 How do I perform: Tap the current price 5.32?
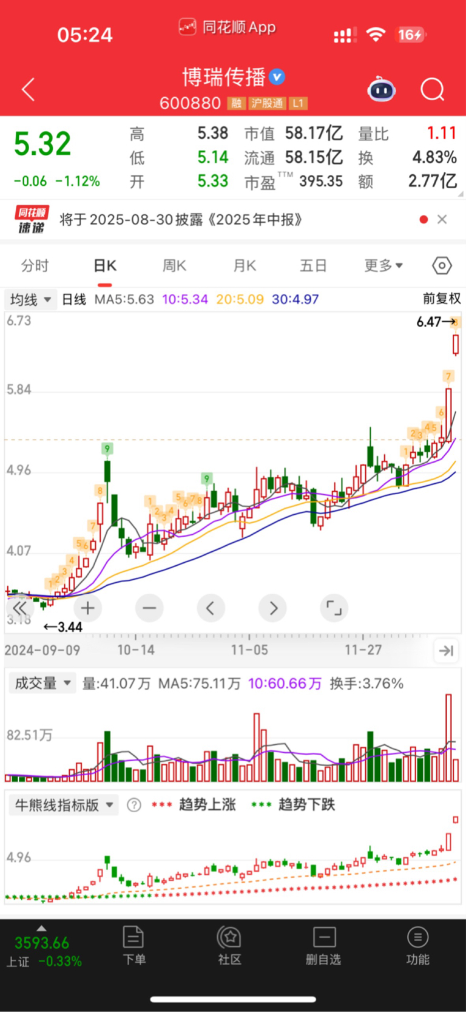coord(42,144)
